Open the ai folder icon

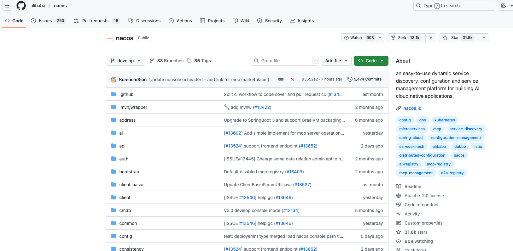click(x=114, y=133)
